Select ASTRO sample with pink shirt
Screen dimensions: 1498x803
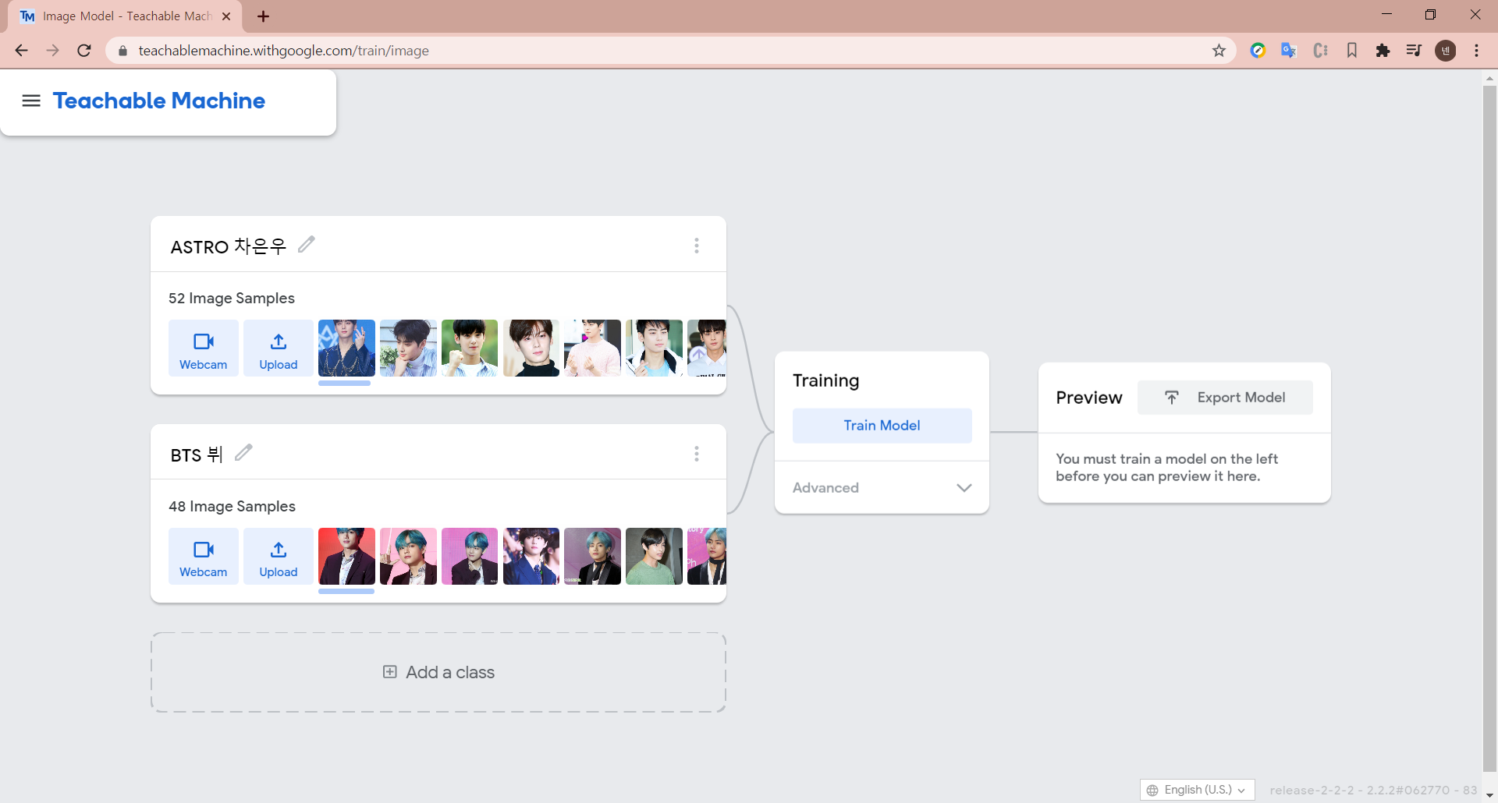tap(593, 348)
